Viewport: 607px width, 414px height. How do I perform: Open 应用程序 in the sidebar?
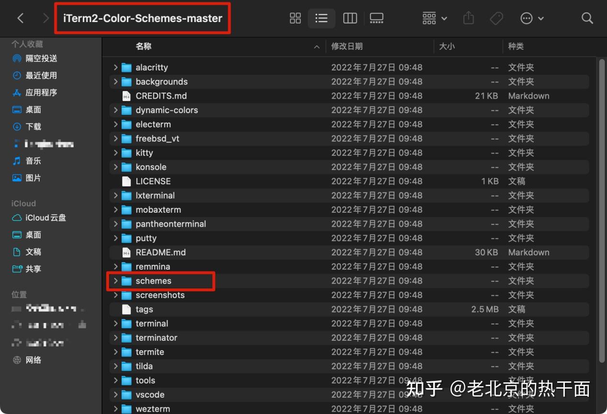click(34, 92)
